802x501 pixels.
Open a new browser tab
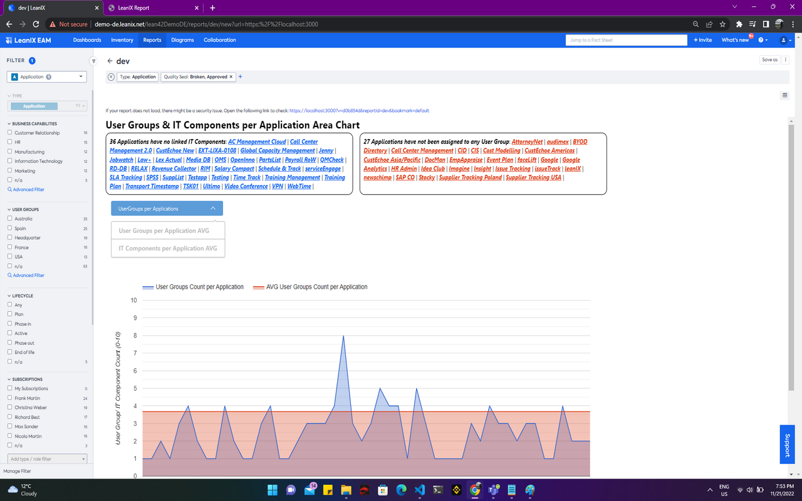212,8
